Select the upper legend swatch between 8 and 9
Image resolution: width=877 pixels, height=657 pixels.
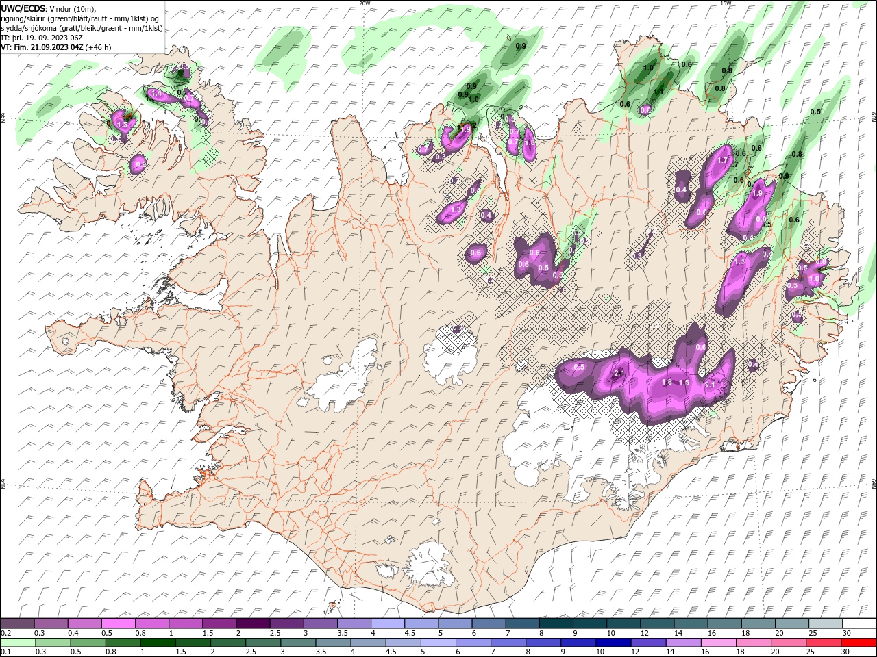(556, 623)
